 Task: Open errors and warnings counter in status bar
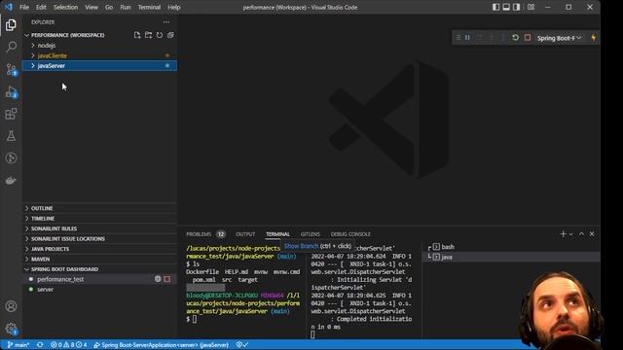coord(69,345)
